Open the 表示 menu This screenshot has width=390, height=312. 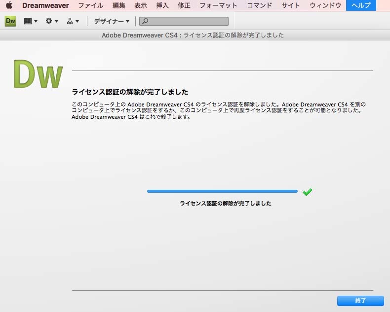(141, 5)
